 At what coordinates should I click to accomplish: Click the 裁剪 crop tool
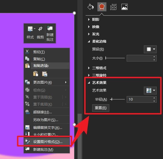pos(40,33)
